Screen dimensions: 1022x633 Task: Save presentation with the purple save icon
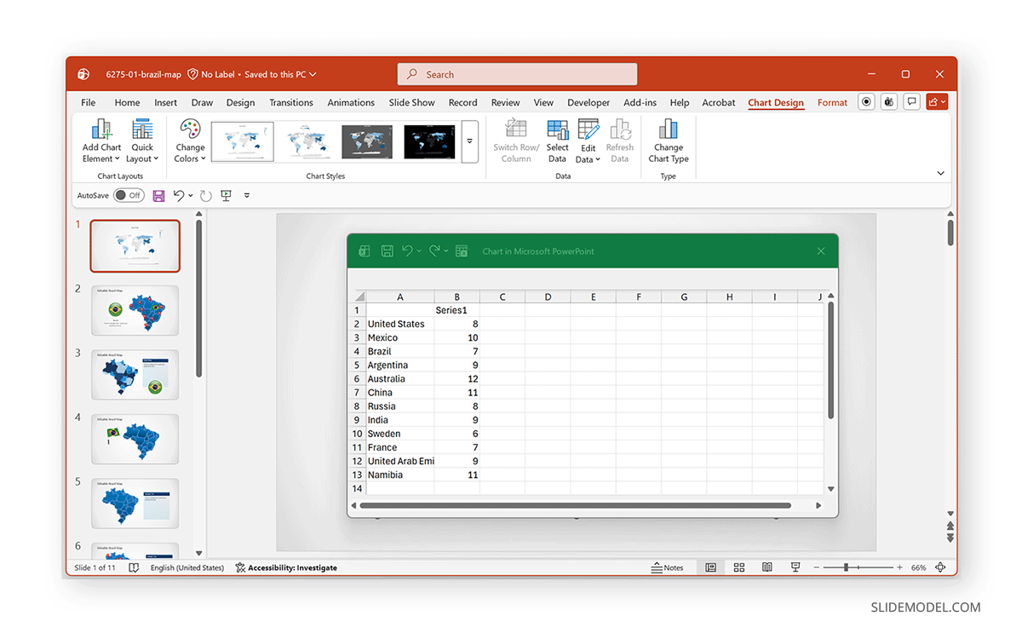pos(158,196)
